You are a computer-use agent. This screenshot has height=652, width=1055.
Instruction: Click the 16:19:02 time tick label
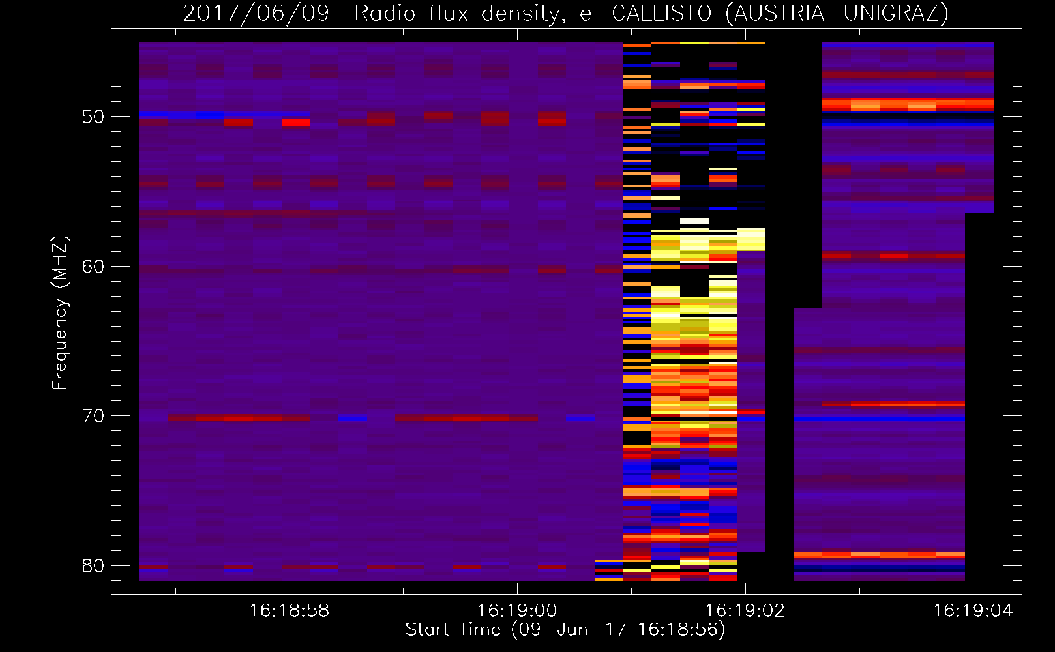point(745,610)
